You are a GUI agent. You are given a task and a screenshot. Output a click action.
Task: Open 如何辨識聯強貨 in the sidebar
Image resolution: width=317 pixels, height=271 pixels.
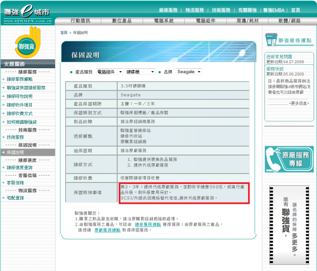pyautogui.click(x=22, y=122)
